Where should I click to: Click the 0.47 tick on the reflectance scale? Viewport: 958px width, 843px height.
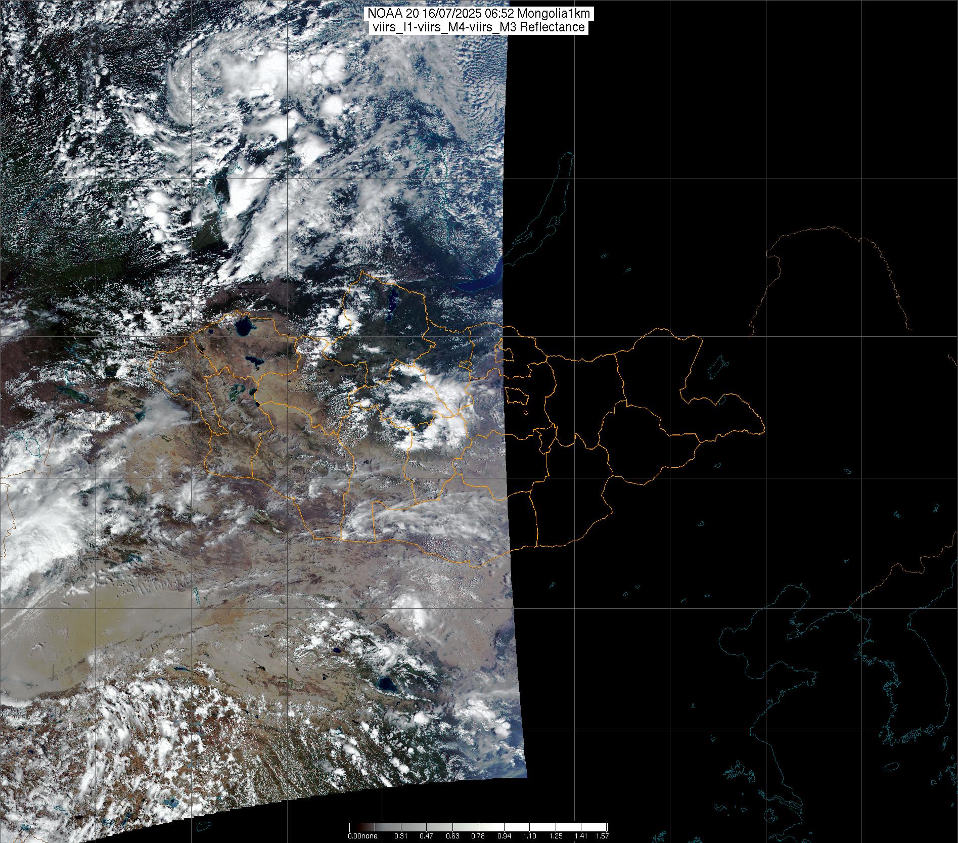[x=427, y=836]
